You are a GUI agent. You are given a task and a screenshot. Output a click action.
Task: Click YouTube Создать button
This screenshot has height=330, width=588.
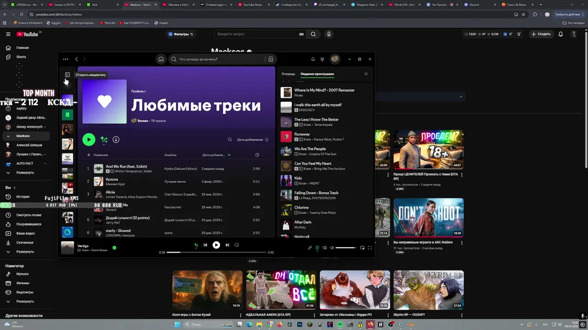(x=541, y=34)
